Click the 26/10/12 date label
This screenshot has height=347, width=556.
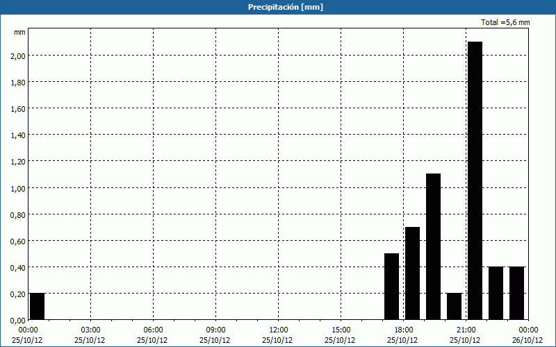pyautogui.click(x=528, y=340)
